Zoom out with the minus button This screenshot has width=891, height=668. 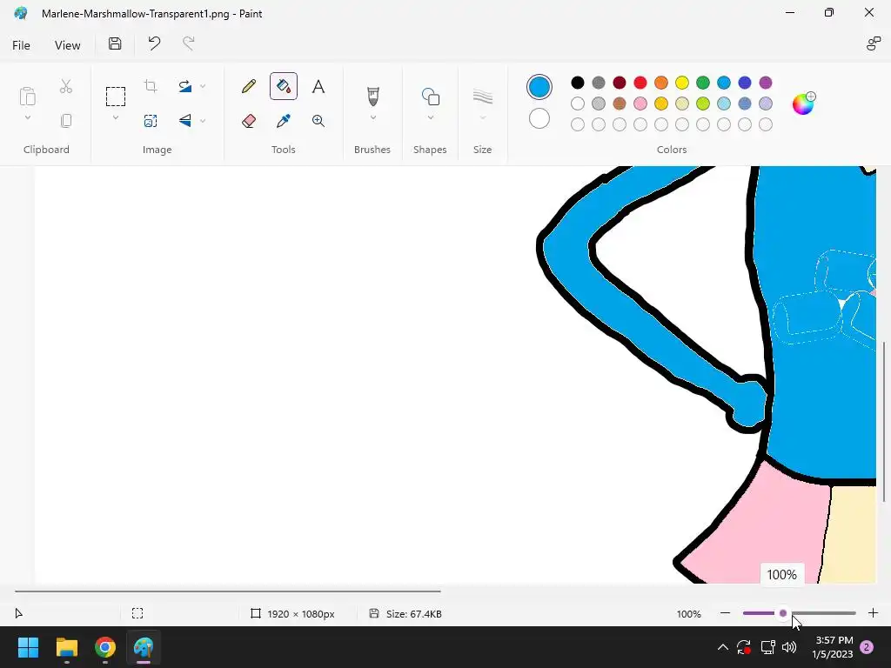[725, 613]
